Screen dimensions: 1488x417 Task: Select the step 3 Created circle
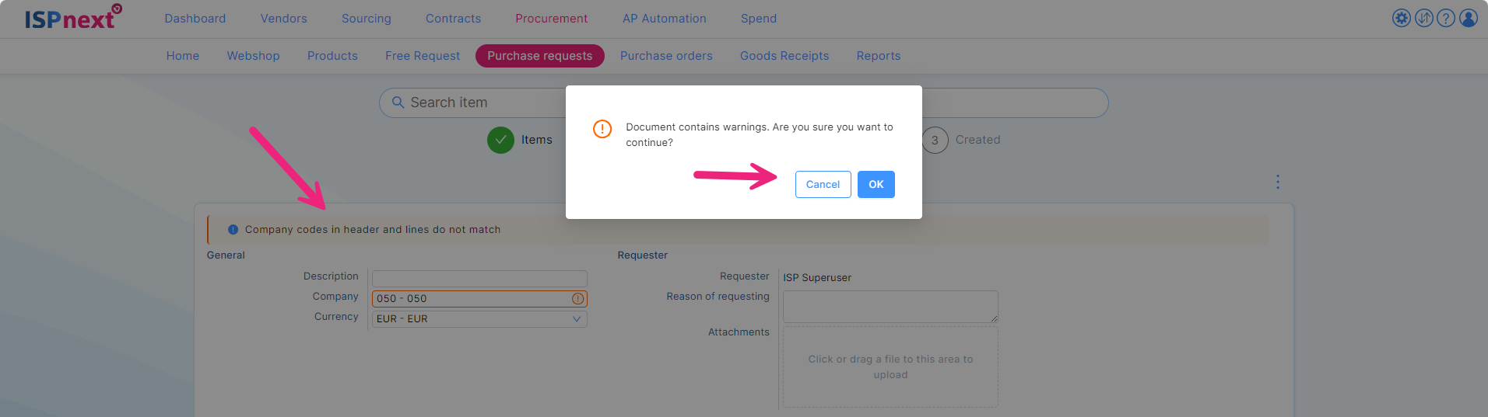935,140
